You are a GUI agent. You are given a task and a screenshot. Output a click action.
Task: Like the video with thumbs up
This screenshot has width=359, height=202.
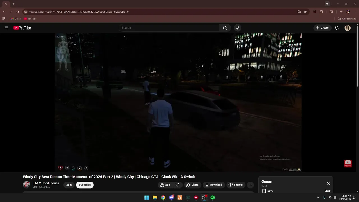(x=165, y=185)
